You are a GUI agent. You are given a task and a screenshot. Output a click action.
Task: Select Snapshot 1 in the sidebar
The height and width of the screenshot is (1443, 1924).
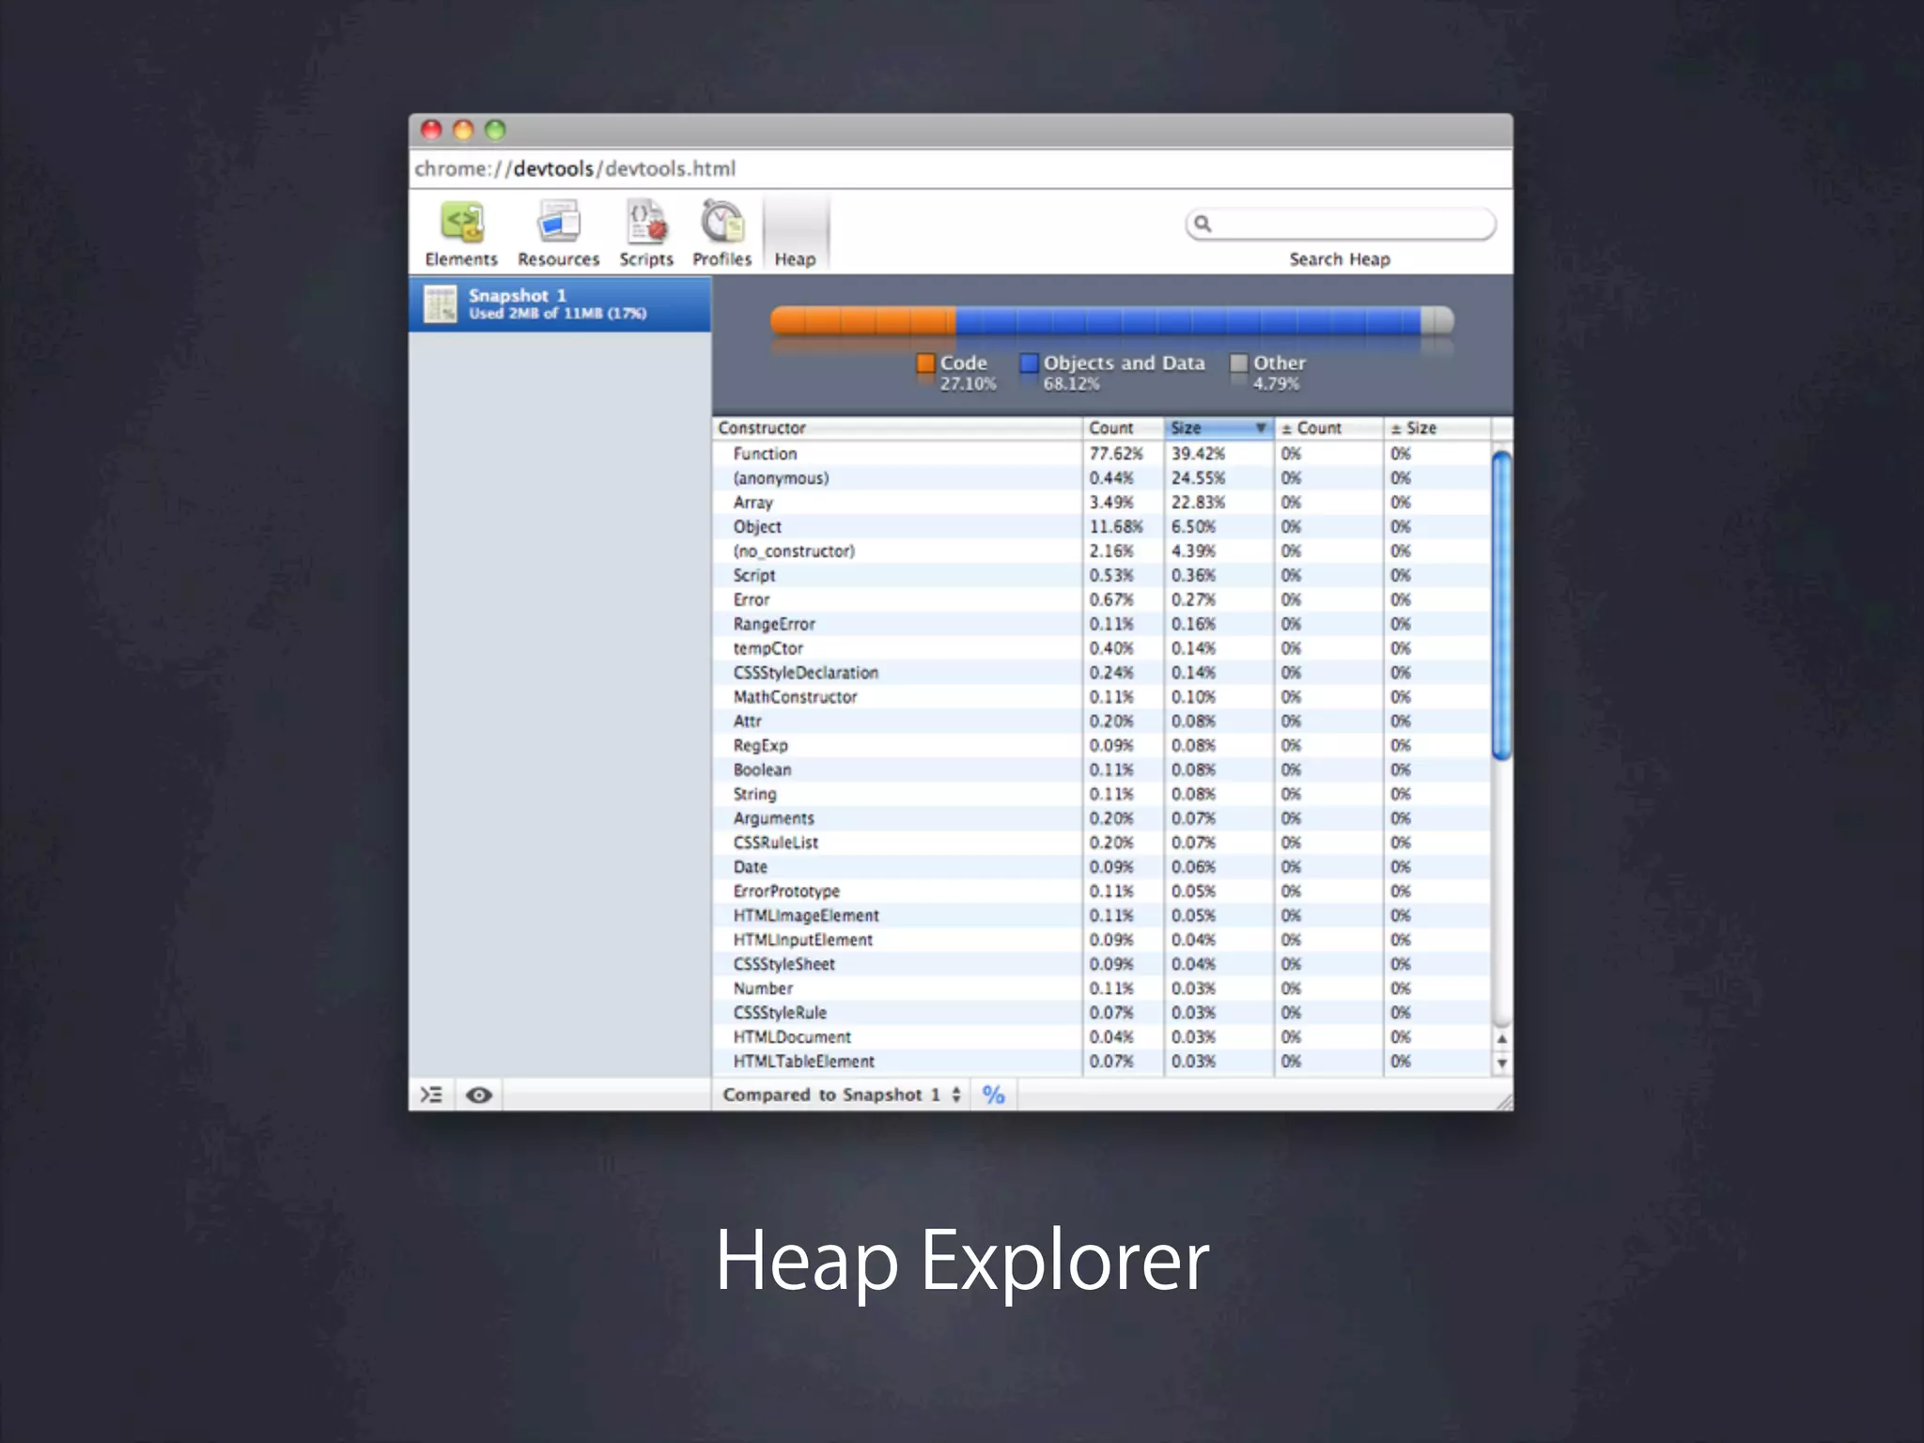tap(560, 303)
